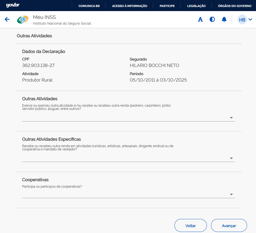Click the Cooperativas selection field
This screenshot has width=256, height=233.
(124, 194)
